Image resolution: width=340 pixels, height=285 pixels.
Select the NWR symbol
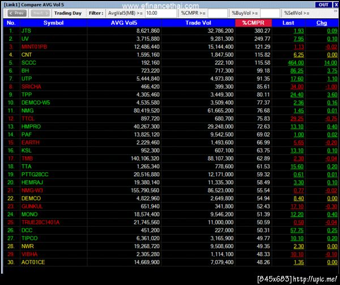click(x=28, y=246)
